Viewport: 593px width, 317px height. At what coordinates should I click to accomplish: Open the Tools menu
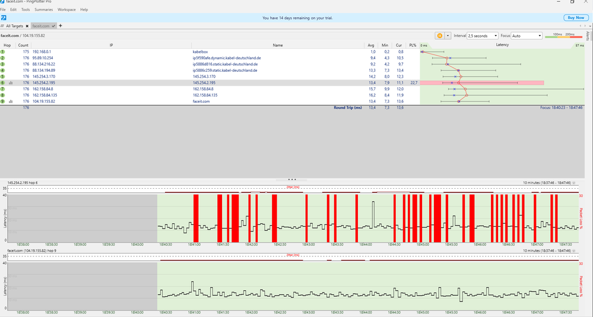click(x=26, y=9)
